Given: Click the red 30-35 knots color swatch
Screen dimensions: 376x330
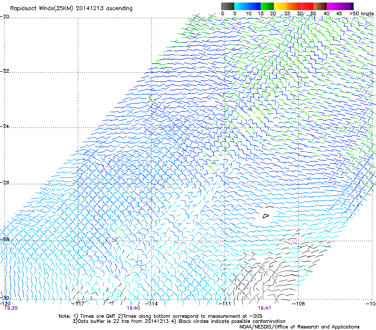Looking at the screenshot, I should click(x=307, y=6).
